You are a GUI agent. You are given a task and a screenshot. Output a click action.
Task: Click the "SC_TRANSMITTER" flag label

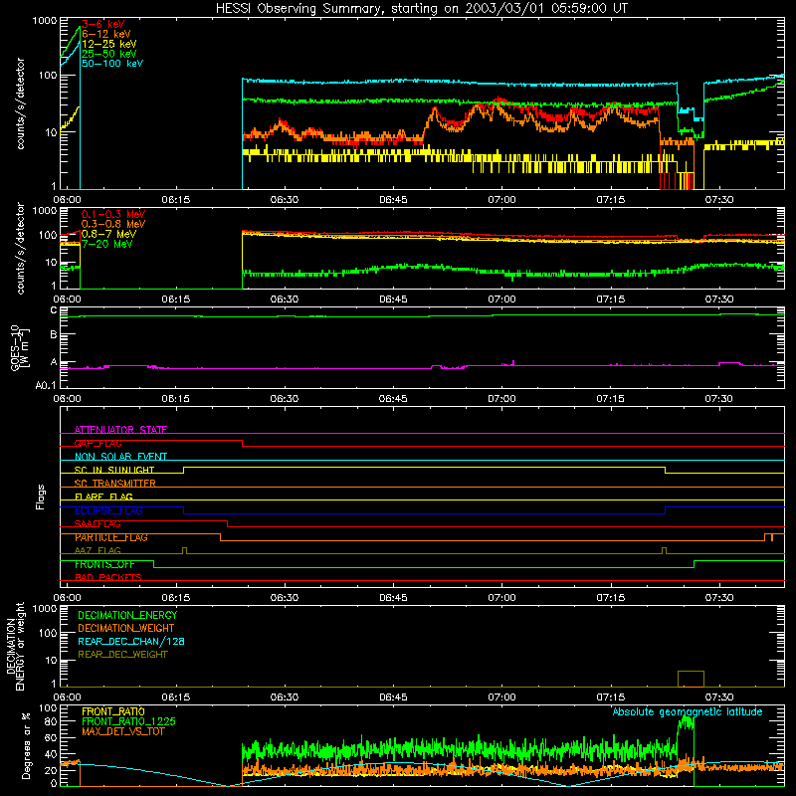click(114, 484)
